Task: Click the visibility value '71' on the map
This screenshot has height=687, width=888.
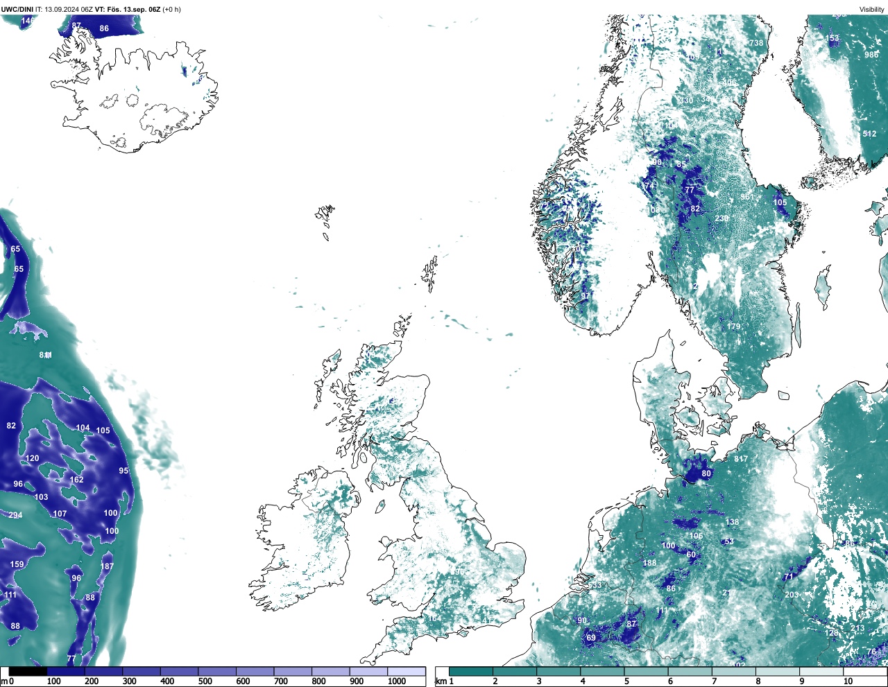Action: (788, 577)
